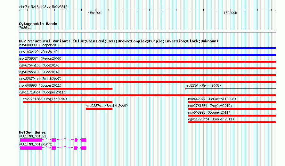Select the red loss bar below esv2759574
This screenshot has width=285, height=166.
(x=147, y=62)
